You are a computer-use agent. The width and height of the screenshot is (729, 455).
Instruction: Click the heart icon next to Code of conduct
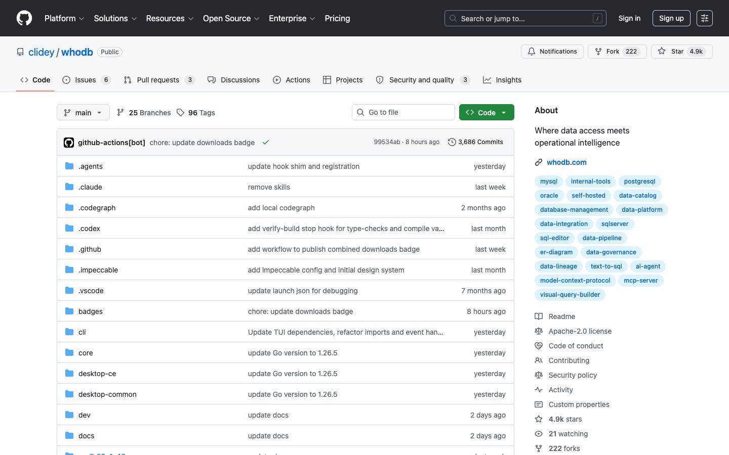pyautogui.click(x=539, y=346)
